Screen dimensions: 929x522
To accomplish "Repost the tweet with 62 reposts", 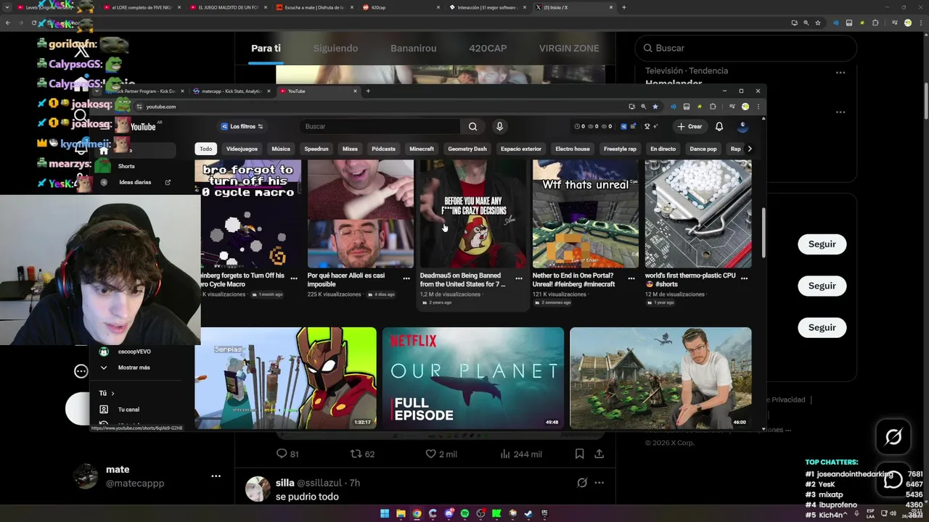I will click(x=363, y=454).
